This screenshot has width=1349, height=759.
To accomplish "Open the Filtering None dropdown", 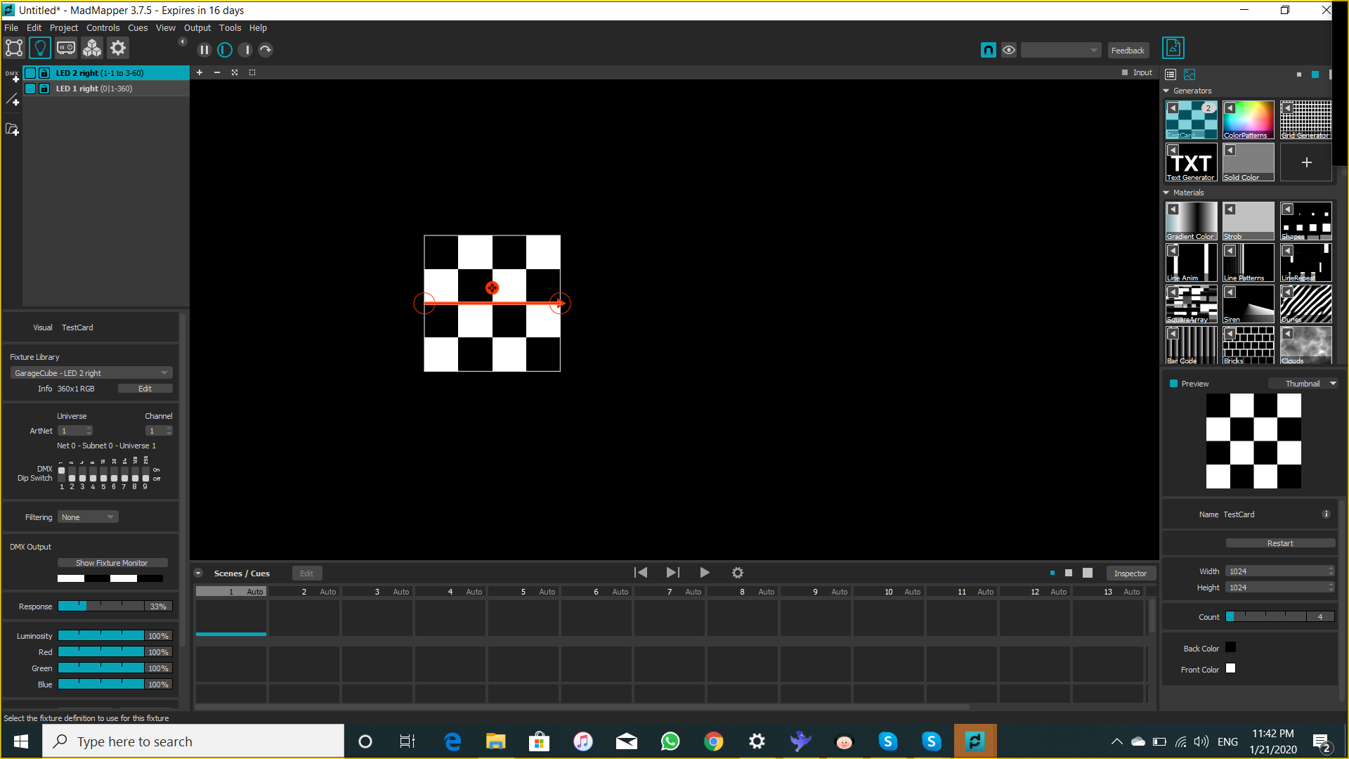I will tap(88, 517).
